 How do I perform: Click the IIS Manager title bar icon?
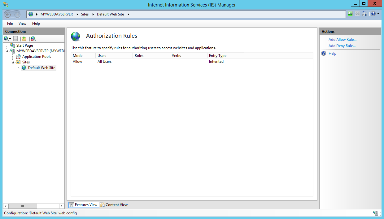(5, 4)
